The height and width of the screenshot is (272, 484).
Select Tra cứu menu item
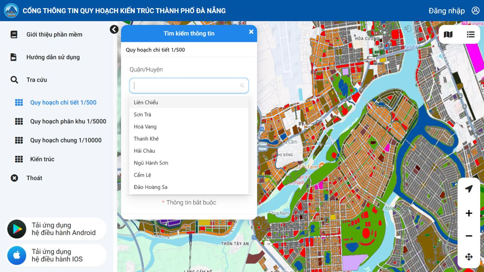pos(37,80)
